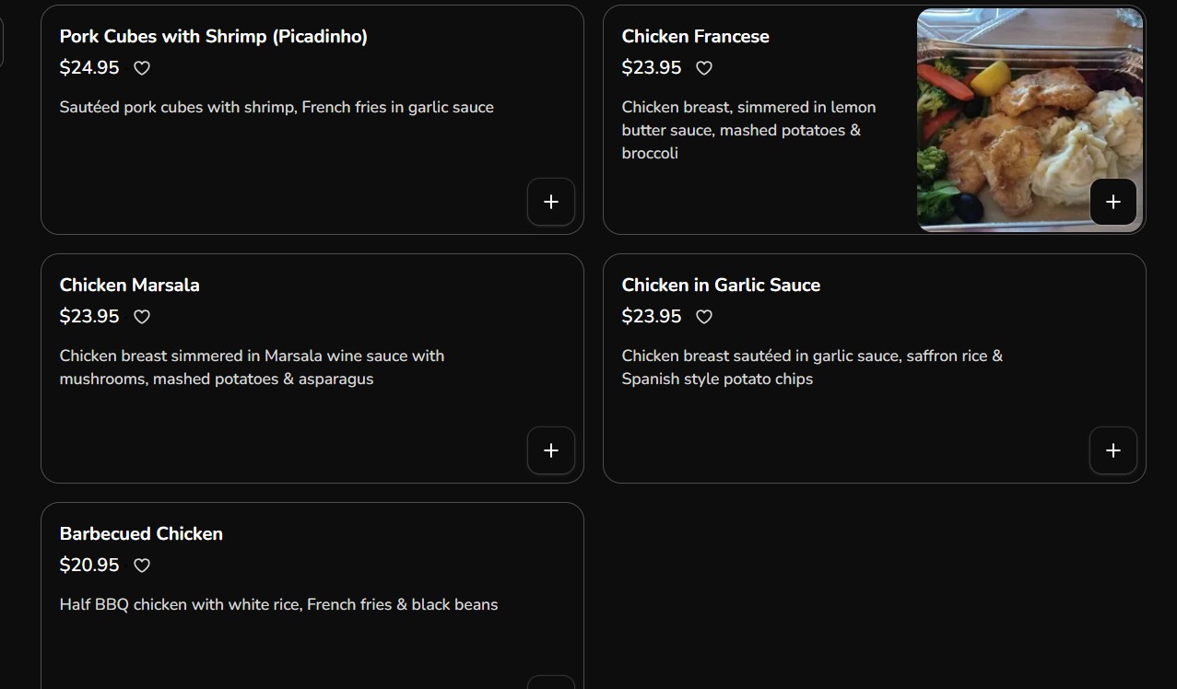The width and height of the screenshot is (1177, 689).
Task: Favorite Pork Cubes with Shrimp heart
Action: (142, 68)
